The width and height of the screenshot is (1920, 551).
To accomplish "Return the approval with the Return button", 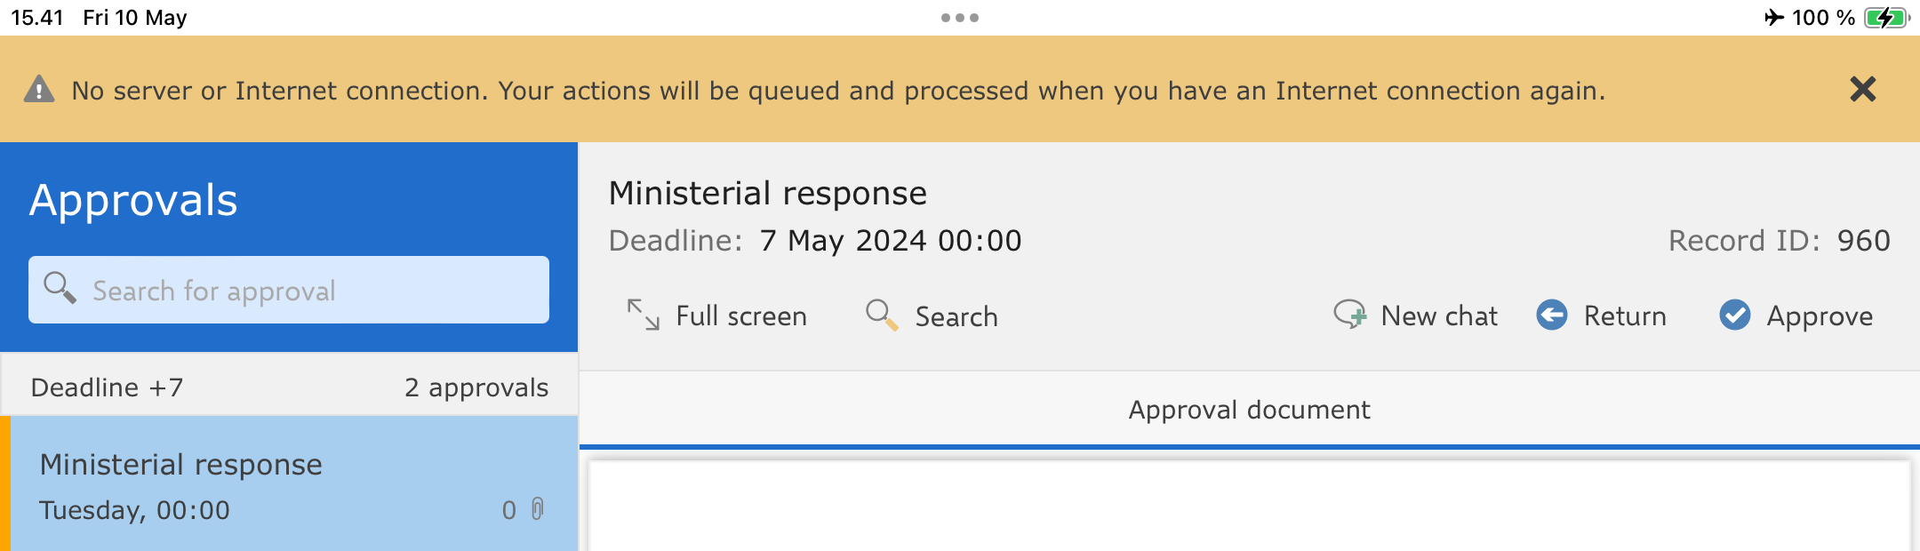I will (1602, 315).
